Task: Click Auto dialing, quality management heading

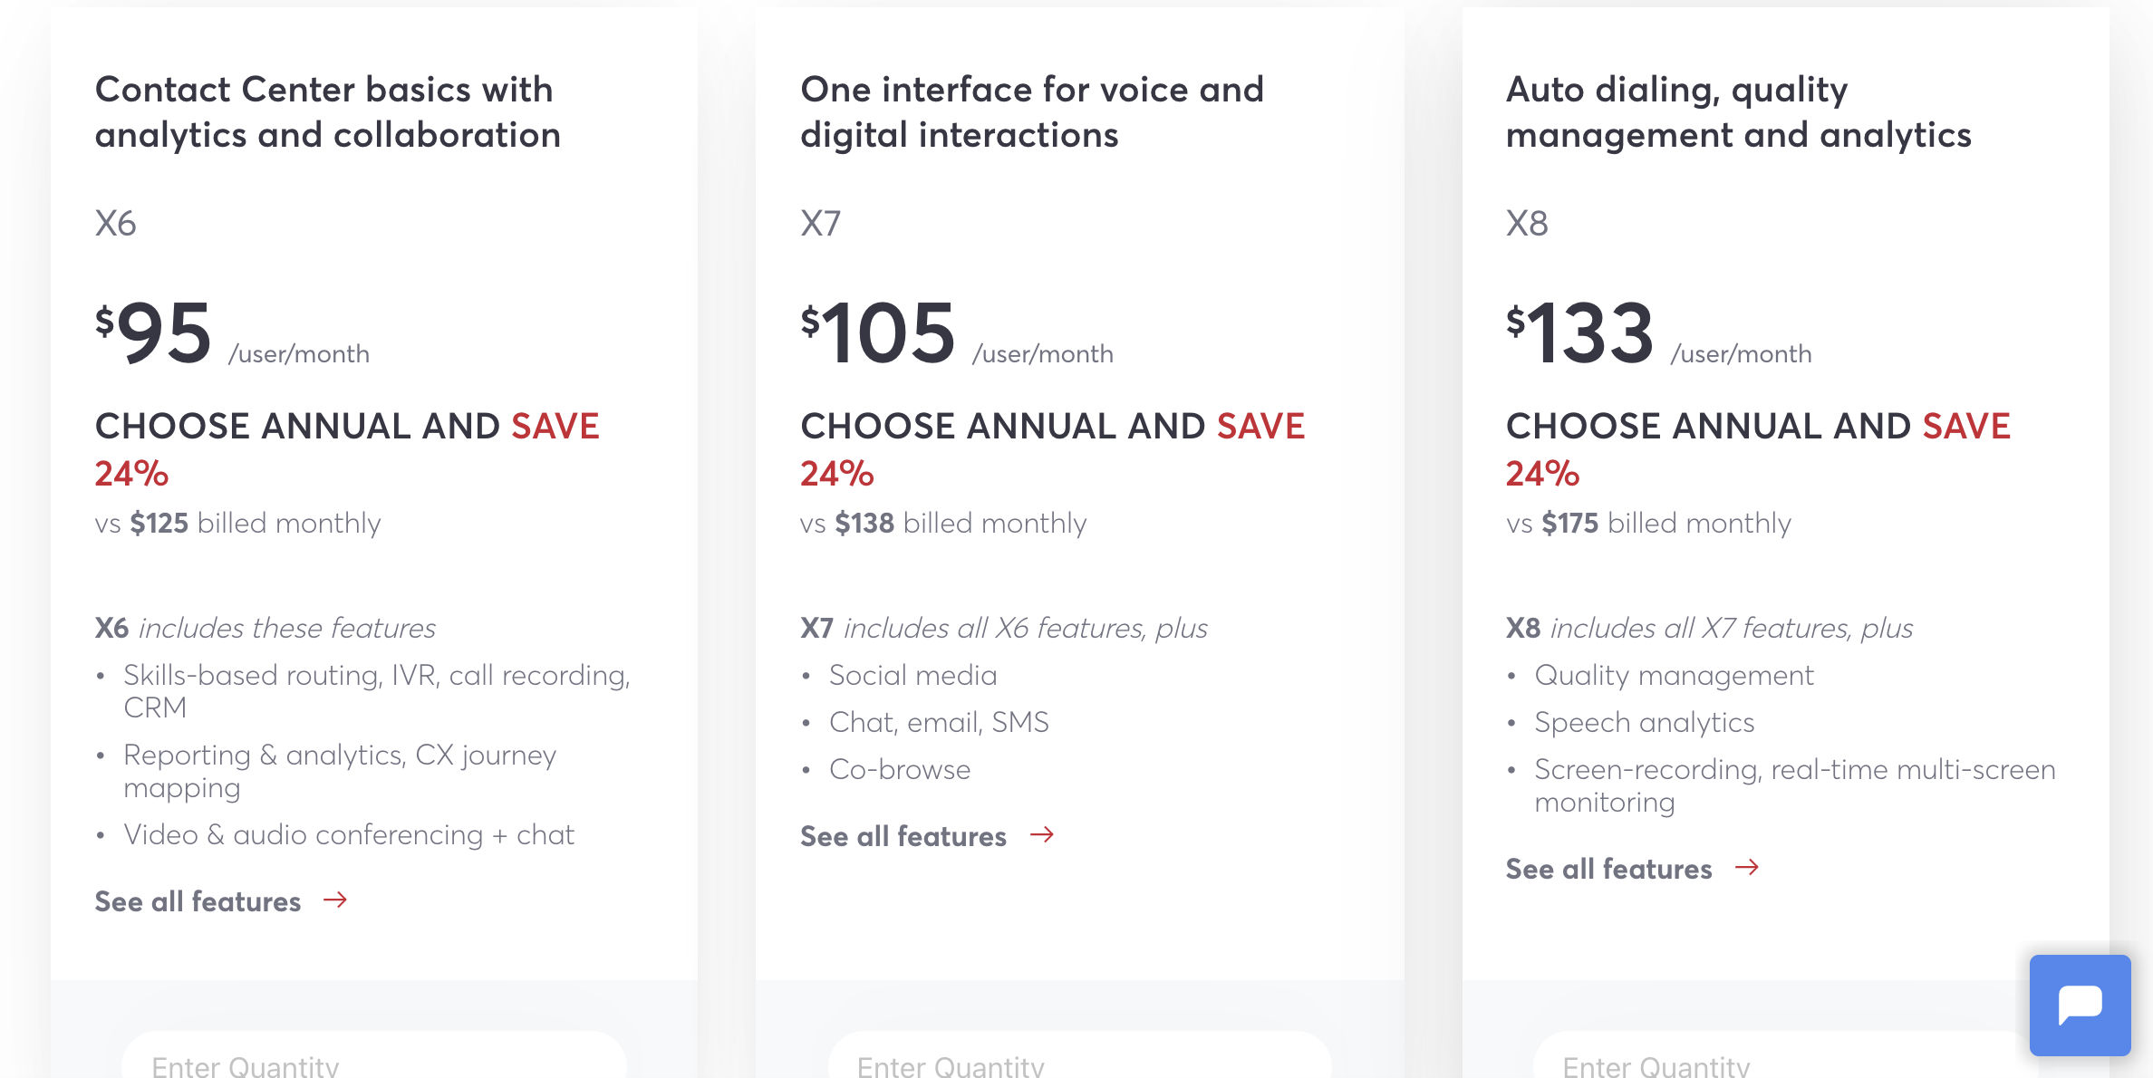Action: (1738, 112)
